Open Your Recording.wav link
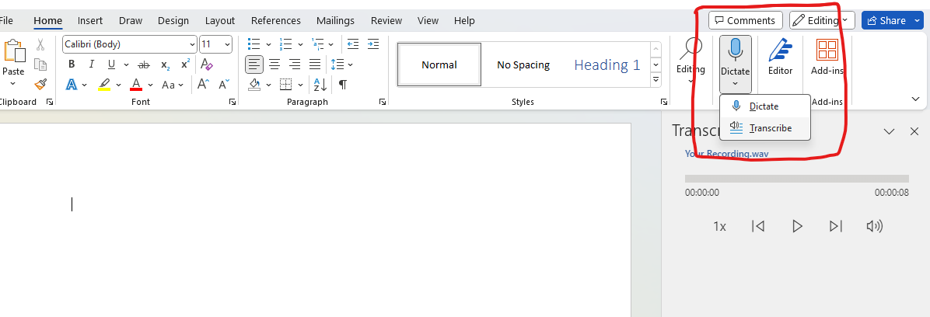 [726, 154]
